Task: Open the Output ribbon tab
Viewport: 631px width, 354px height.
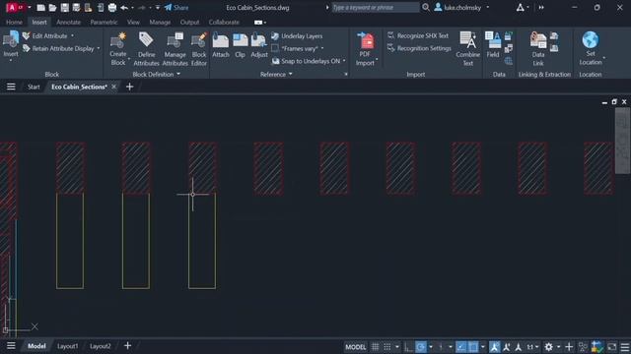Action: (189, 22)
